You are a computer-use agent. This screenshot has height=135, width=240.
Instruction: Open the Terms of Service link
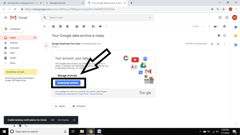[x=96, y=94]
